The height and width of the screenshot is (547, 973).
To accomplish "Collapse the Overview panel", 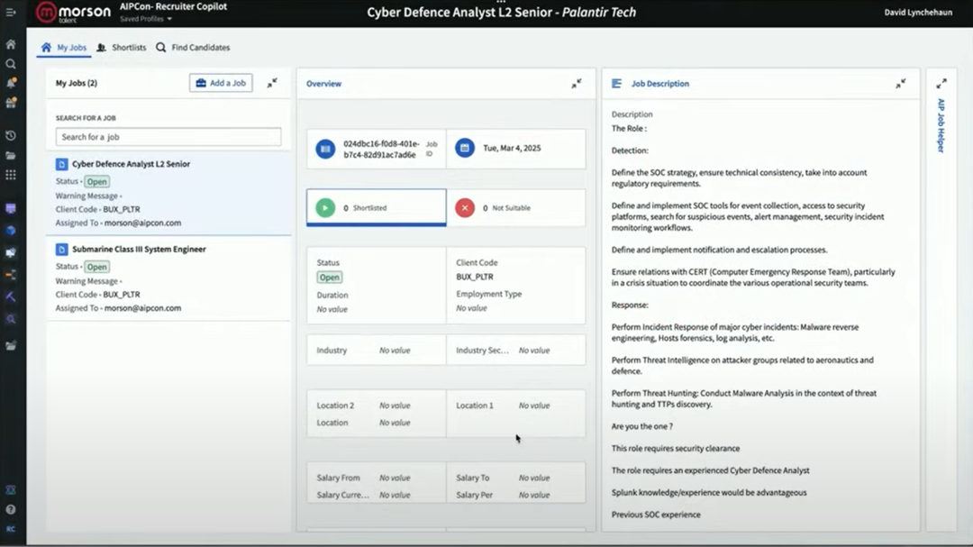I will point(577,83).
